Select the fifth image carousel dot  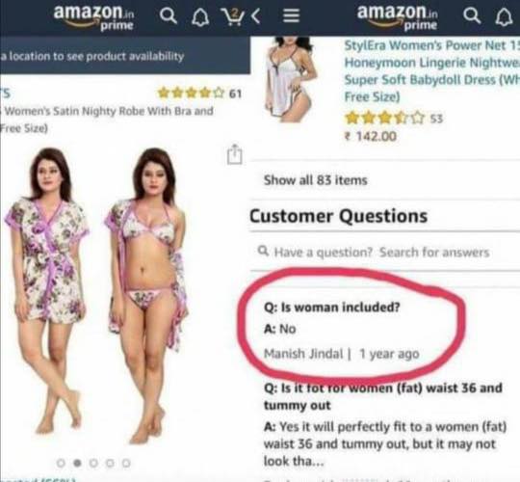click(x=126, y=463)
